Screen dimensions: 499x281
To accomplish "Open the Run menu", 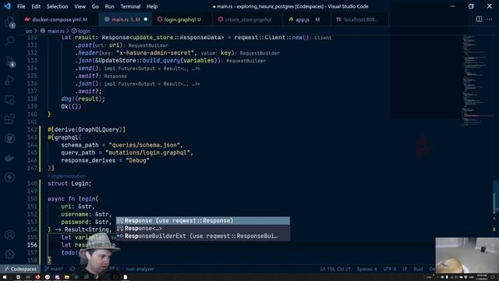I will click(x=109, y=6).
